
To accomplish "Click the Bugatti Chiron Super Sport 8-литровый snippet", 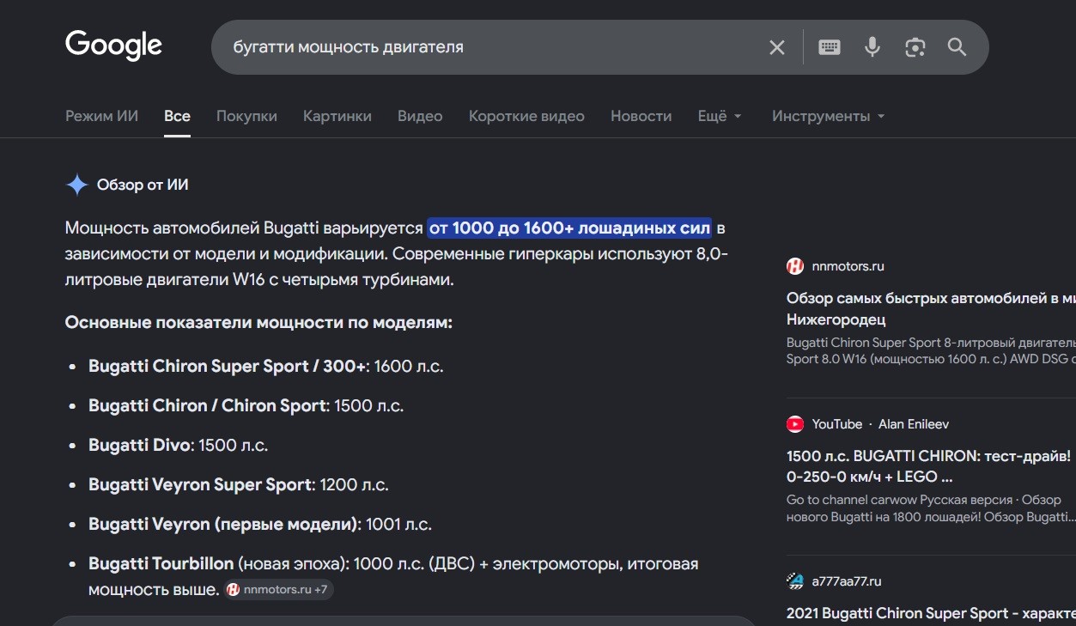I will click(931, 350).
